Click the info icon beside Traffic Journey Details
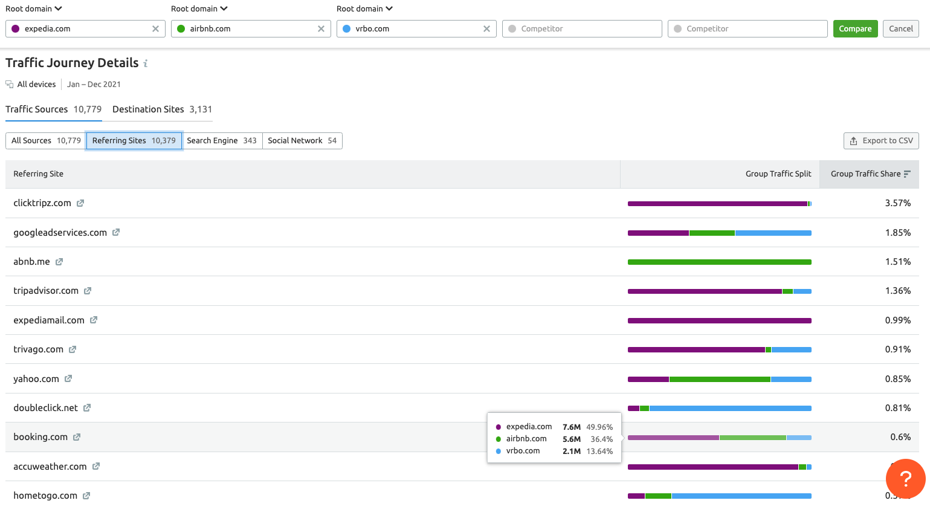 (146, 63)
